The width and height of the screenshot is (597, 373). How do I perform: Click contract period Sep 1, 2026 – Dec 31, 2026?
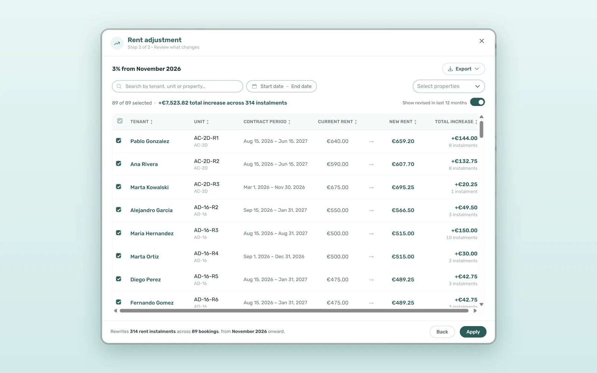274,257
